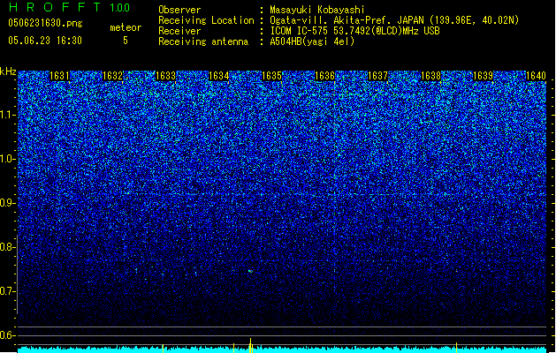
Task: Click the 1631 time marker
Action: [59, 76]
